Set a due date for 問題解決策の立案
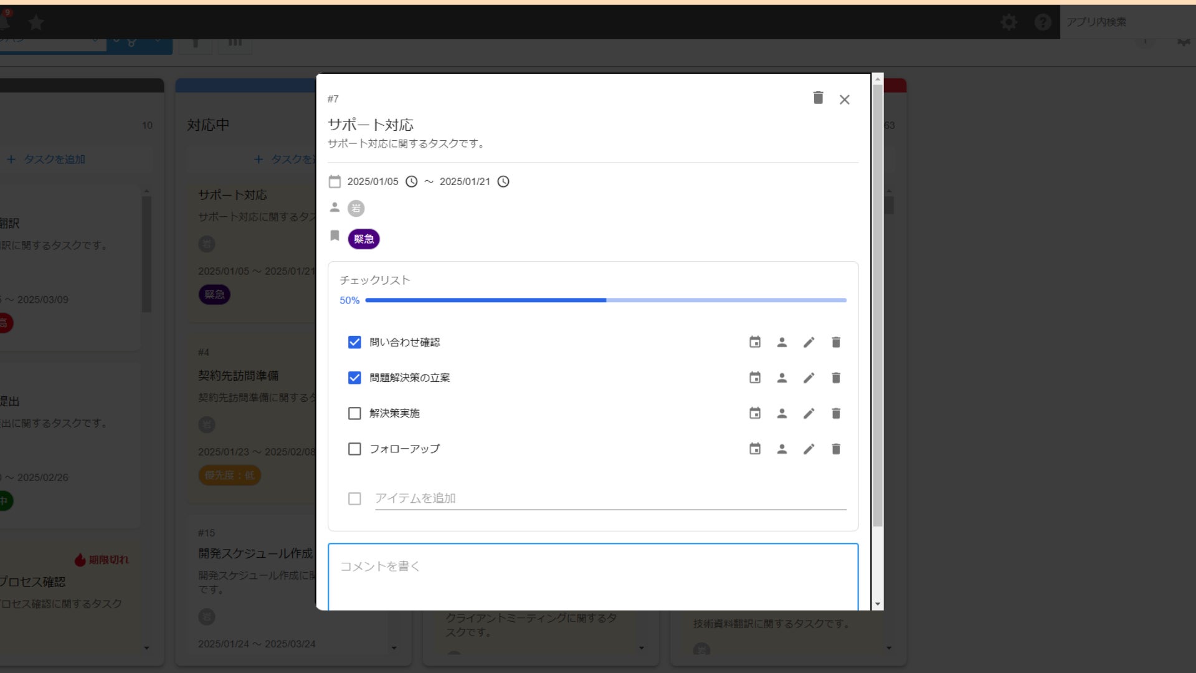Image resolution: width=1196 pixels, height=673 pixels. click(x=754, y=378)
